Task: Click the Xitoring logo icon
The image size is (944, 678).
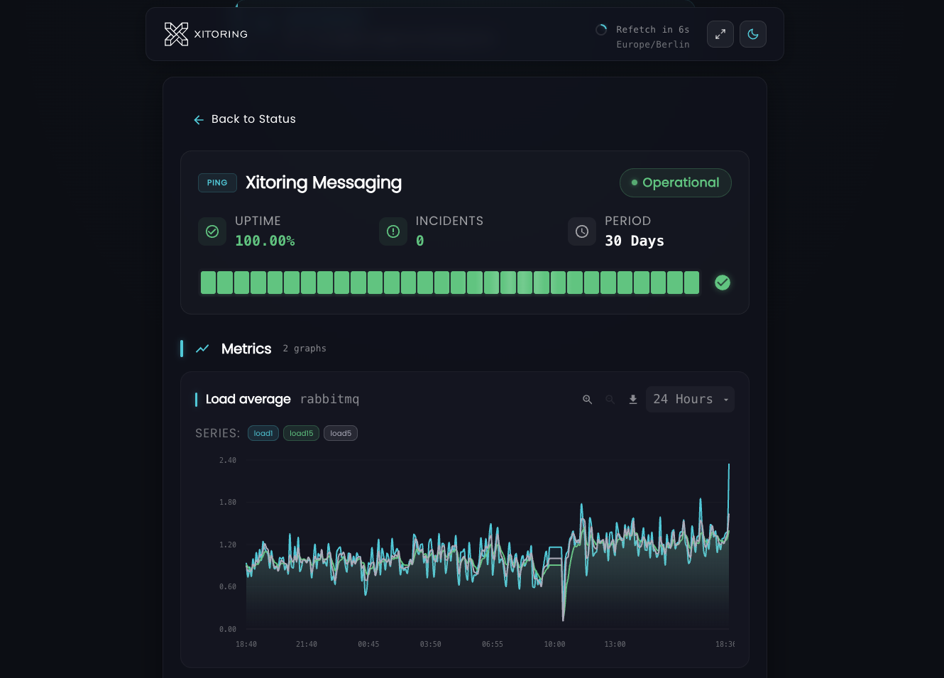Action: coord(176,34)
